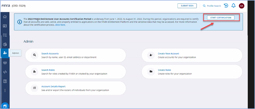Open the notifications bell
This screenshot has height=109, width=255.
(233, 6)
